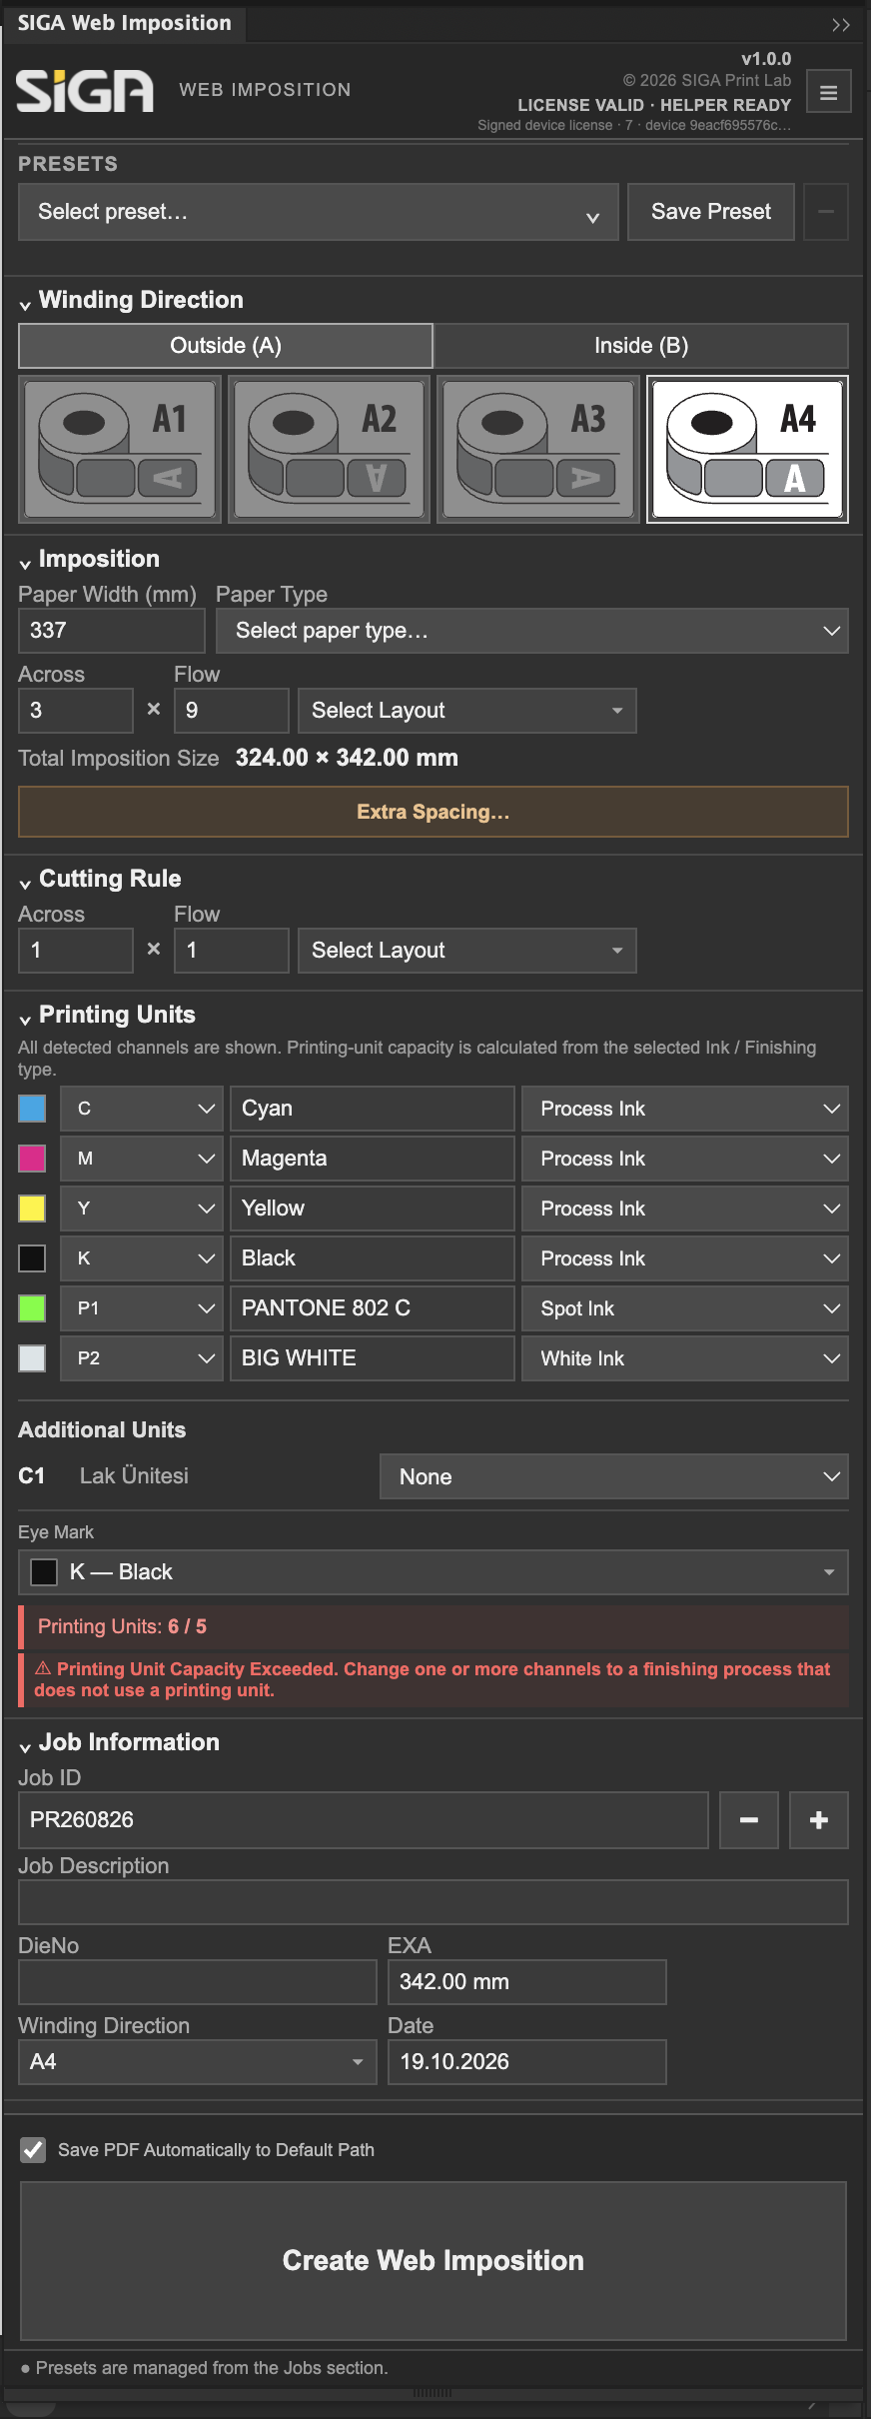Collapse panel with double-arrow icon
Viewport: 871px width, 2419px height.
click(x=841, y=25)
